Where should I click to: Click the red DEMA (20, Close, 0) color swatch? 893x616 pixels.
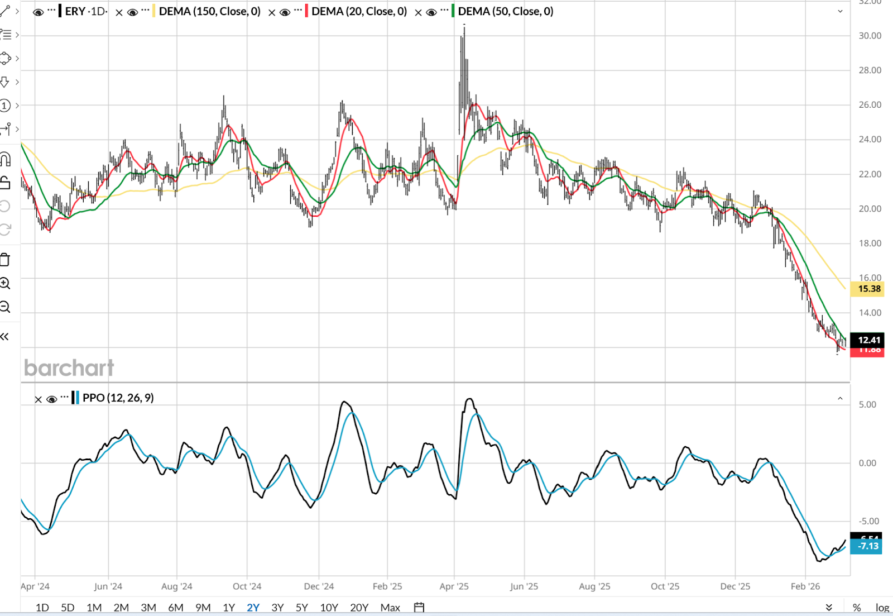click(307, 11)
